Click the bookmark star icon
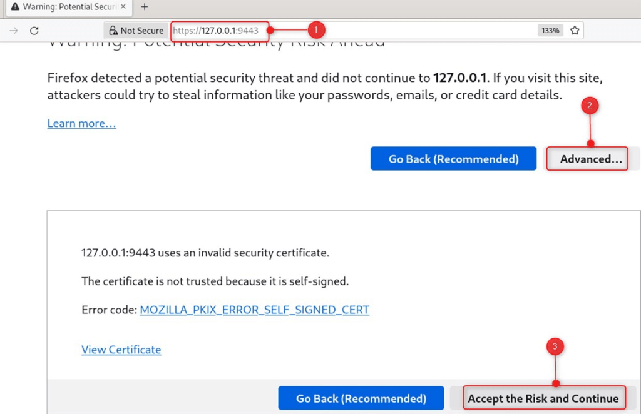This screenshot has height=414, width=641. point(574,30)
